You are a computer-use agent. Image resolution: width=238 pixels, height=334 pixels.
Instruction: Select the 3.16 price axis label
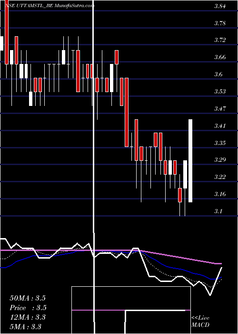pyautogui.click(x=220, y=194)
